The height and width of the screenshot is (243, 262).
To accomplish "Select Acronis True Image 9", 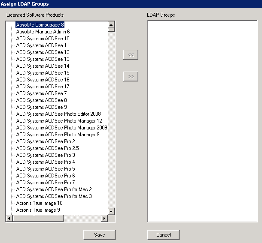I will pos(38,210).
